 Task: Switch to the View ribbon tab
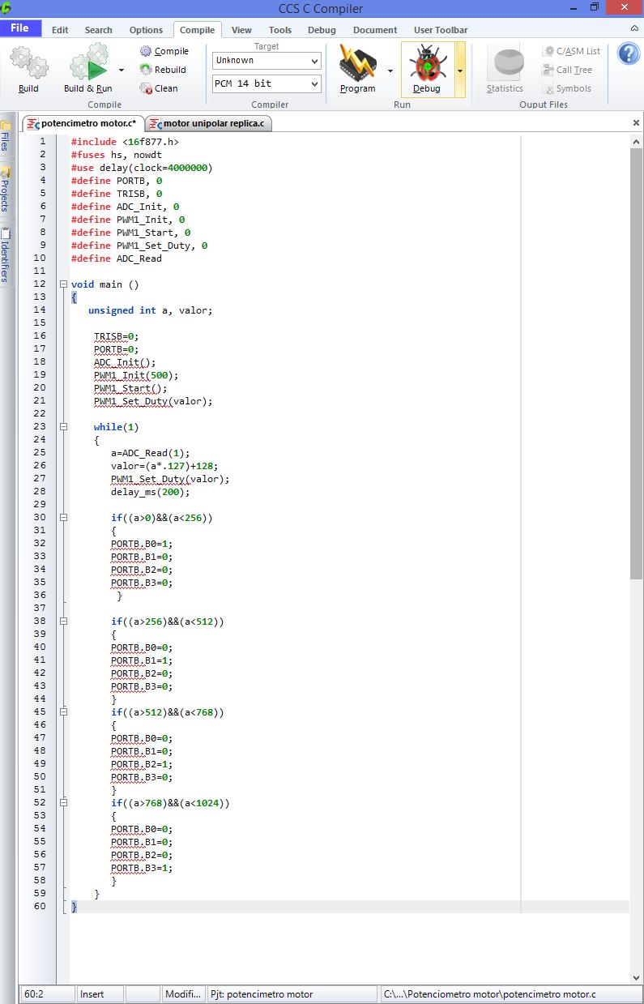(241, 30)
